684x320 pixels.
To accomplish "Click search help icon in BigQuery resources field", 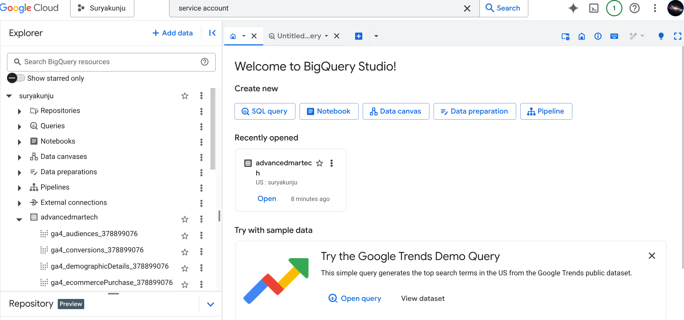I will [204, 62].
